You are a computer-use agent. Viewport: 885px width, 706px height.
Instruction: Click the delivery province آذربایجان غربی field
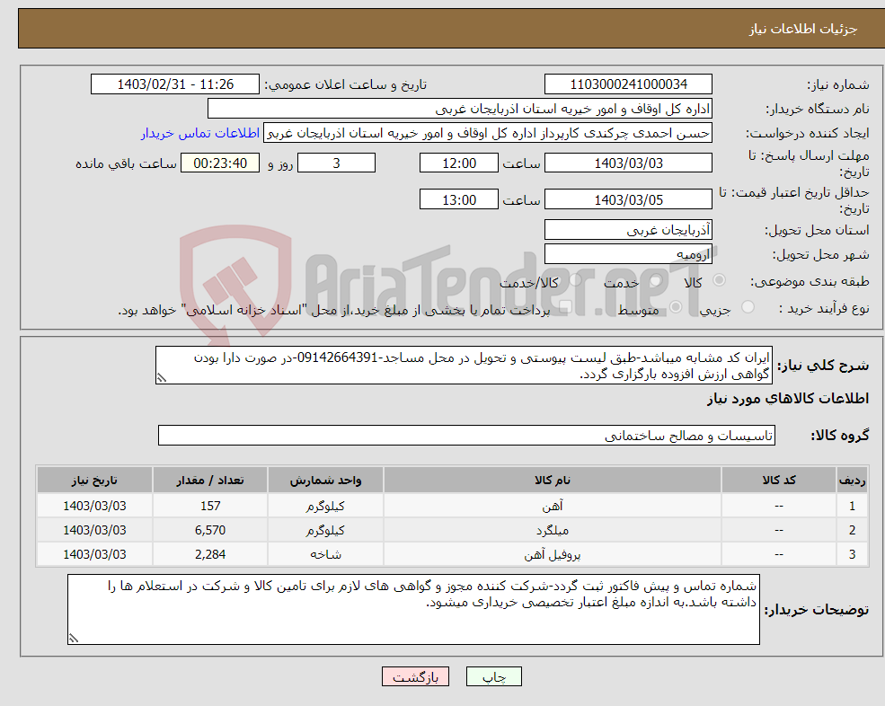(628, 230)
